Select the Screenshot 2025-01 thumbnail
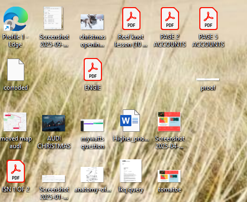This screenshot has height=202, width=247. click(x=53, y=179)
